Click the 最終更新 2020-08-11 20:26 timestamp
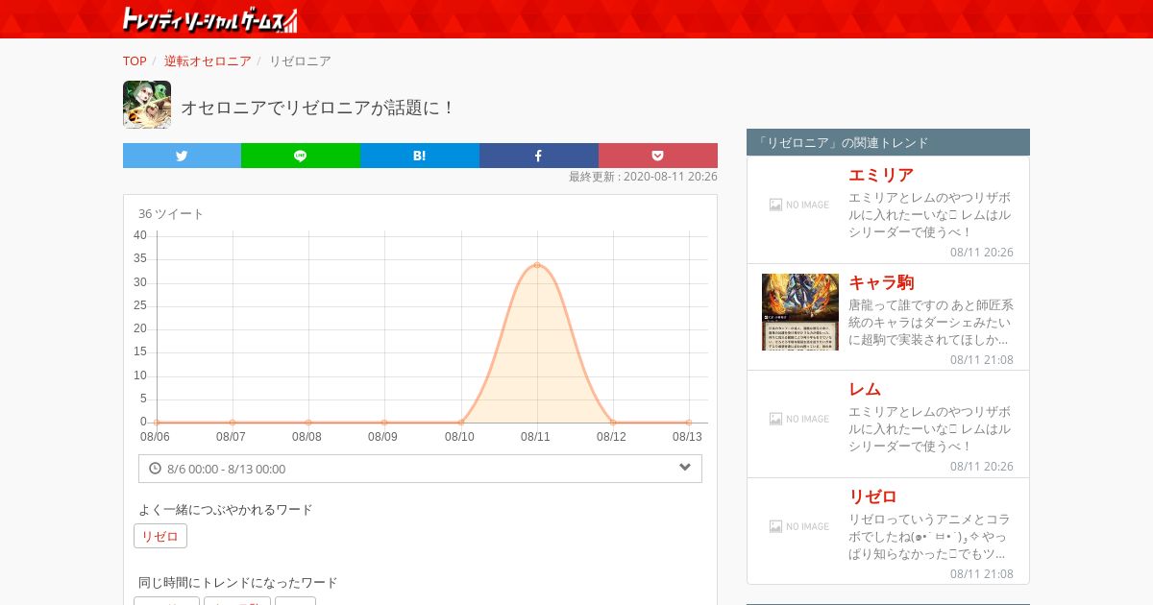Image resolution: width=1153 pixels, height=605 pixels. tap(643, 177)
